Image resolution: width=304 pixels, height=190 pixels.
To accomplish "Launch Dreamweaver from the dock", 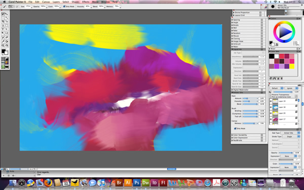I will (x=145, y=182).
